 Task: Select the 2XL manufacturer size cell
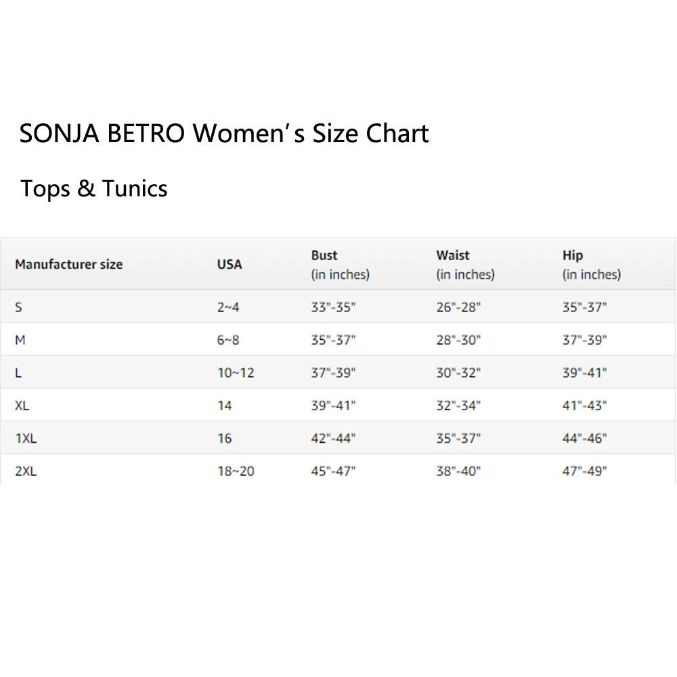coord(26,471)
